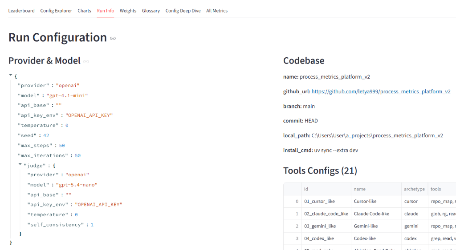Click the Cursor-like name cell
The image size is (456, 250).
[376, 201]
